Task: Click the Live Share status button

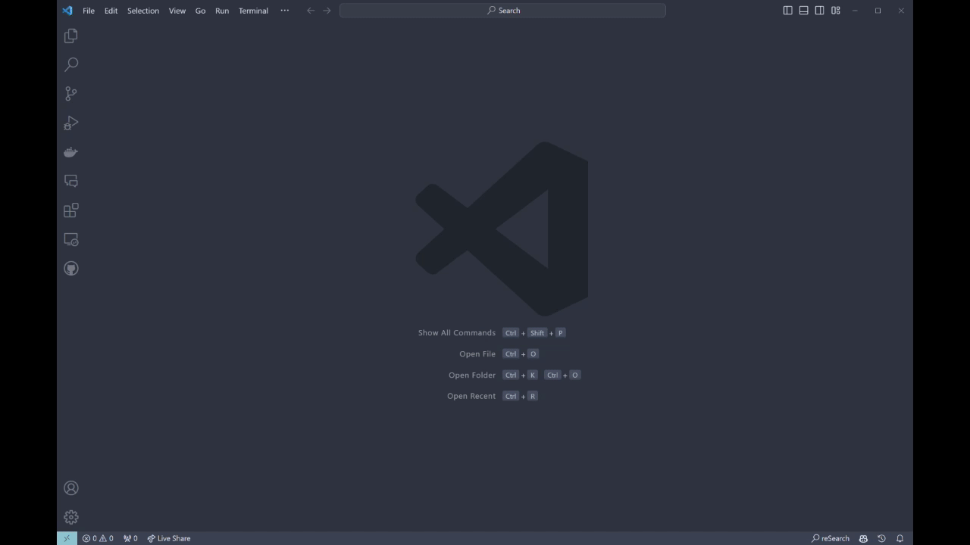Action: coord(169,538)
